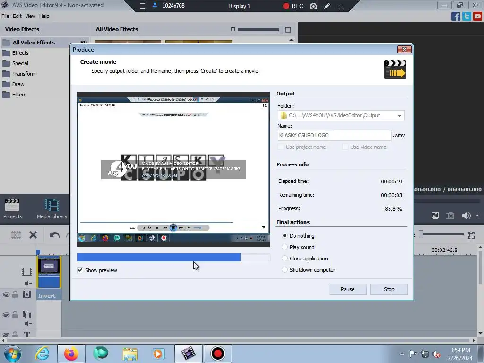Select the All Video Effects category

(45, 42)
